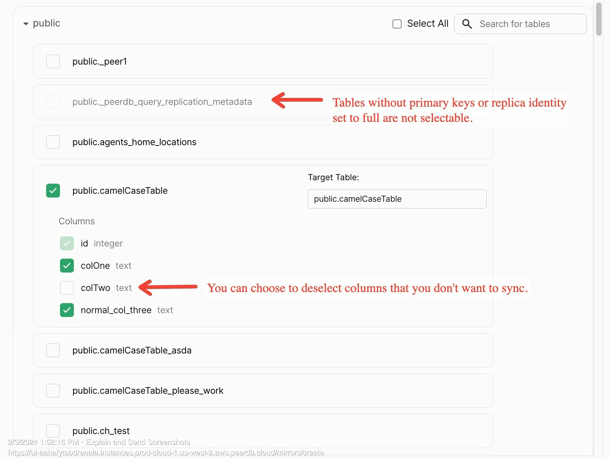Click the disabled id column checkbox
Image resolution: width=611 pixels, height=459 pixels.
pyautogui.click(x=67, y=243)
